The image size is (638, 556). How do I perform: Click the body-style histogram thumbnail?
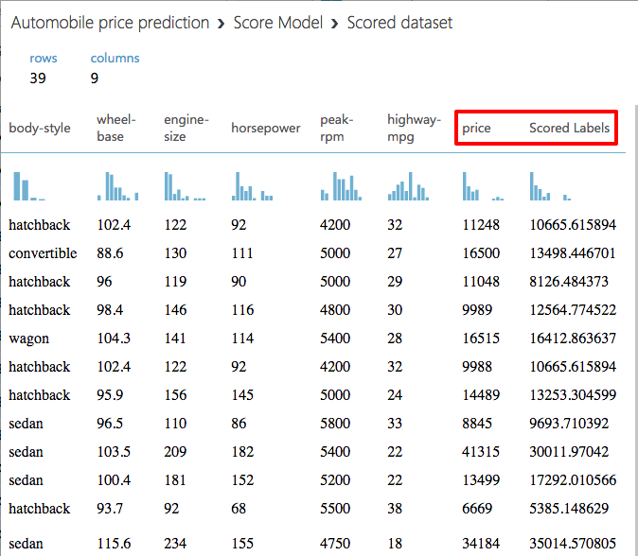[x=28, y=186]
